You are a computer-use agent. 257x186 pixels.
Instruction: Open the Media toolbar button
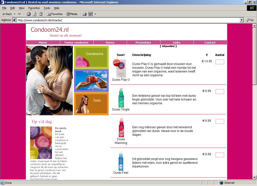[72, 14]
